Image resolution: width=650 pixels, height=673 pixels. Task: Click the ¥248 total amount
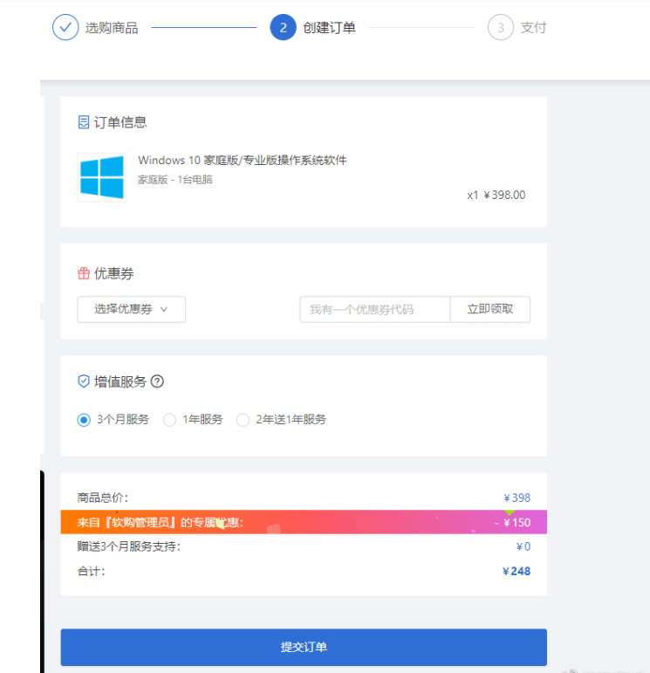tap(517, 571)
